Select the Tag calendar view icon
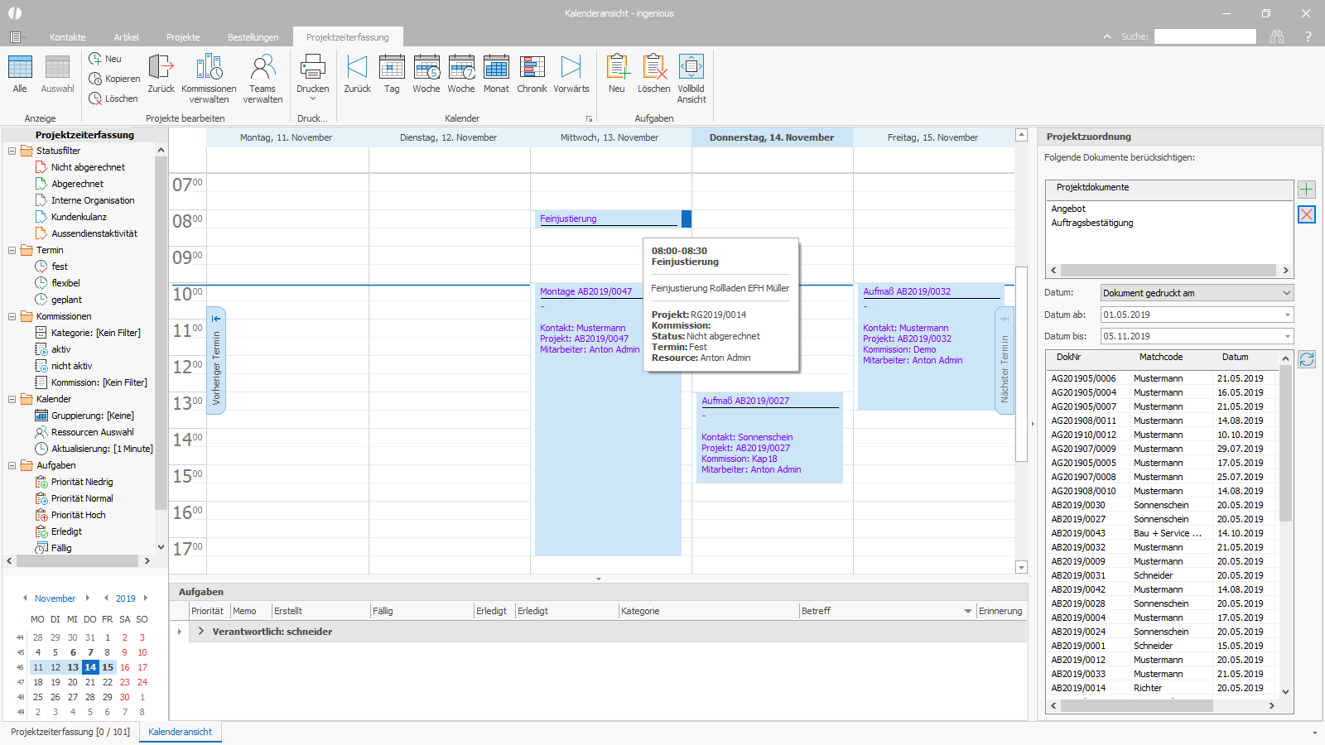The image size is (1325, 745). click(x=392, y=69)
